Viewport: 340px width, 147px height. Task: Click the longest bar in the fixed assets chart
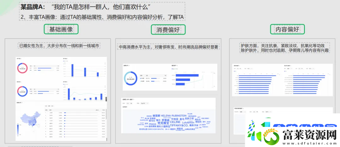pyautogui.click(x=187, y=75)
